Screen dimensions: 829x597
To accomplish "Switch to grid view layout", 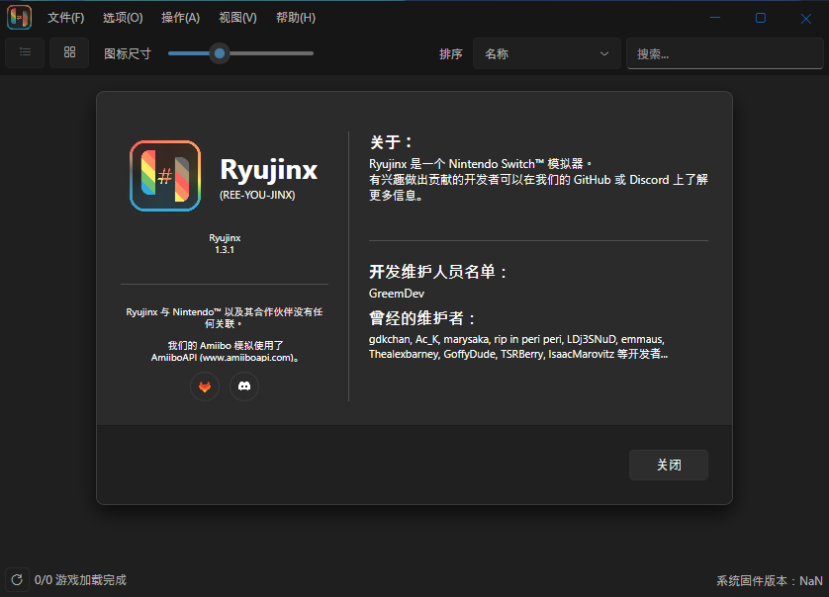I will 69,53.
